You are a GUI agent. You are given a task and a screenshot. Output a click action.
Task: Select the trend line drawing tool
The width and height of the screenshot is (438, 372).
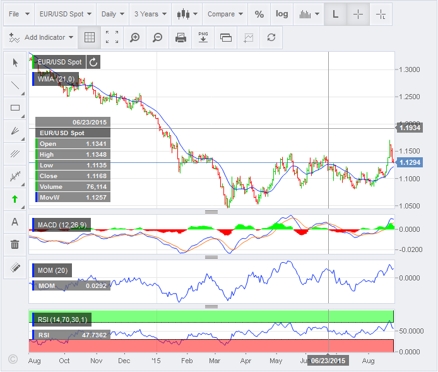tap(15, 85)
